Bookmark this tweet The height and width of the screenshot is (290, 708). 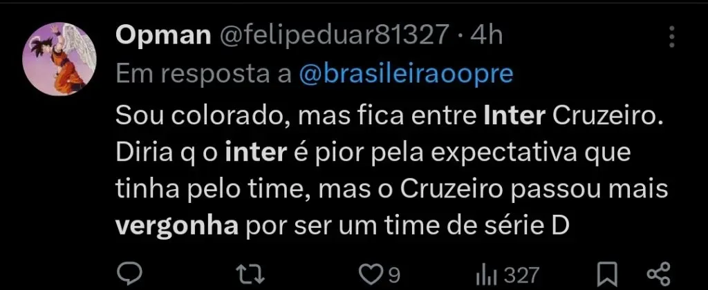point(606,272)
